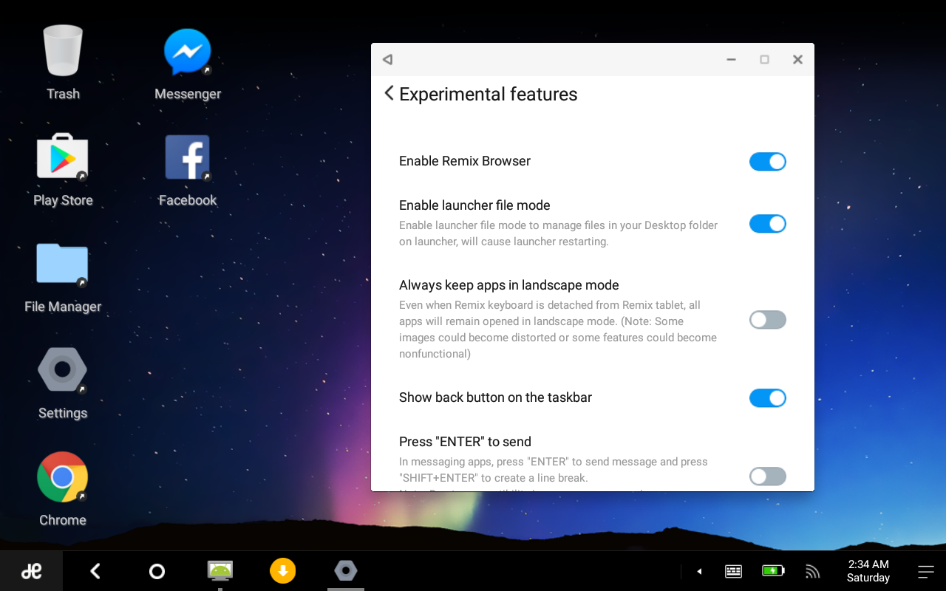
Task: Launch Messenger from the desktop
Action: coord(188,64)
